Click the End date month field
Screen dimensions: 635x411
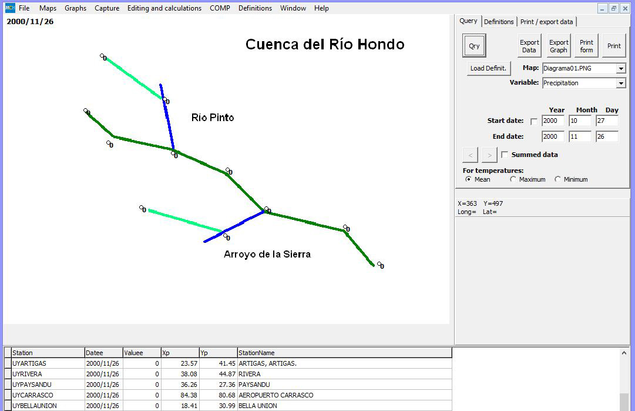click(x=580, y=136)
